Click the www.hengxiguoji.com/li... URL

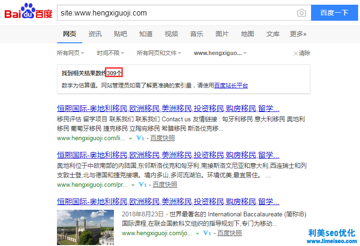(91, 138)
